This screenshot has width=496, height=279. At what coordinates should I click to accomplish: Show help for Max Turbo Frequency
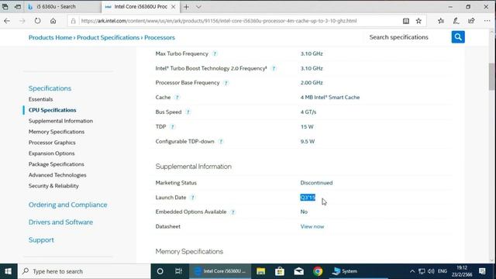pyautogui.click(x=215, y=53)
